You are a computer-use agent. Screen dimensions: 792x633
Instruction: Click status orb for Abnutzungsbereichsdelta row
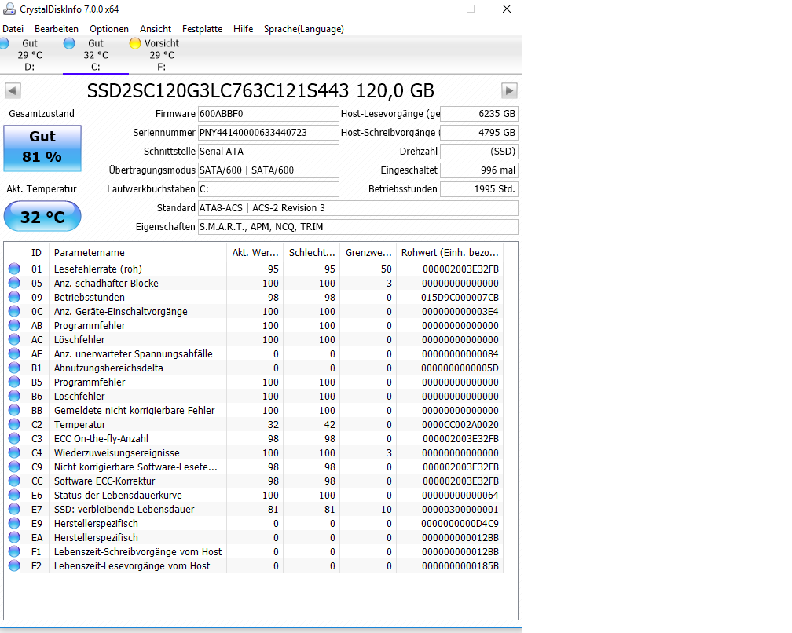14,368
